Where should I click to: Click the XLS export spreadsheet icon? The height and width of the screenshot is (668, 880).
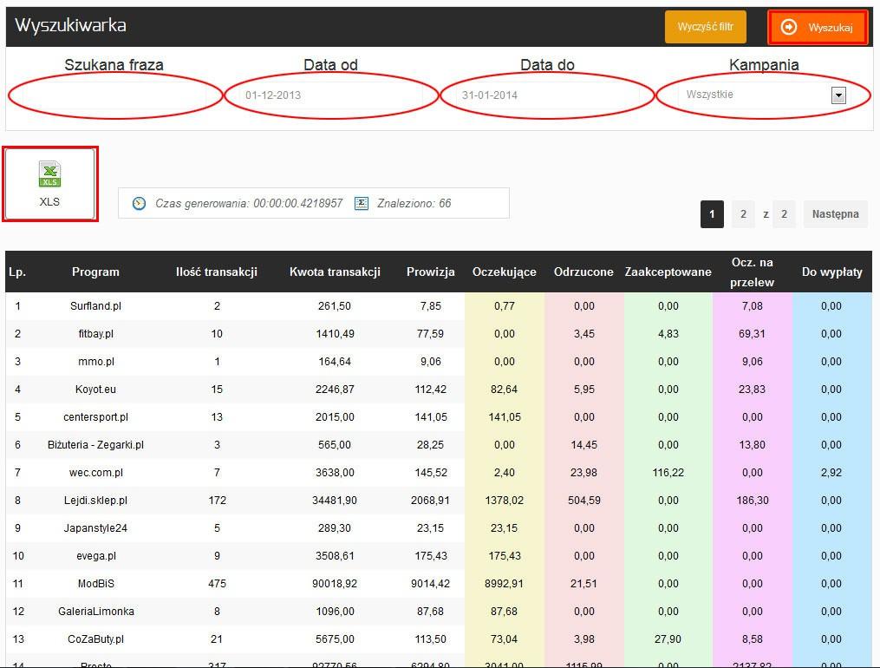point(49,174)
